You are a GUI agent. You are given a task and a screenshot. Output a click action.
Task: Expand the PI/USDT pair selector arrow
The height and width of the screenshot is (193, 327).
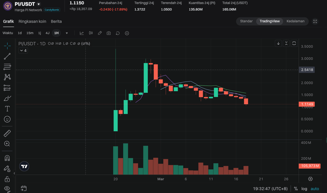(39, 4)
